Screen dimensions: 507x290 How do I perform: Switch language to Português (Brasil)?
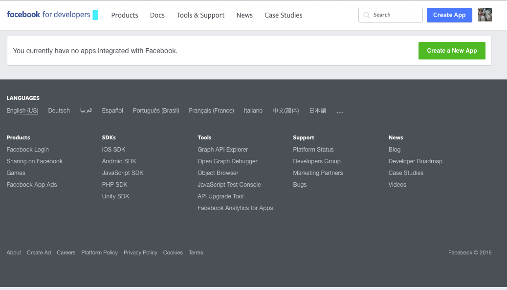click(x=156, y=111)
